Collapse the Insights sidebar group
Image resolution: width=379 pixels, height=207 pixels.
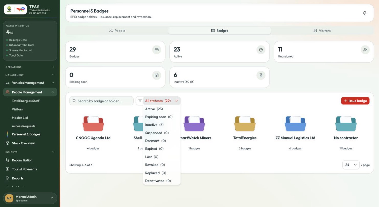(x=30, y=152)
